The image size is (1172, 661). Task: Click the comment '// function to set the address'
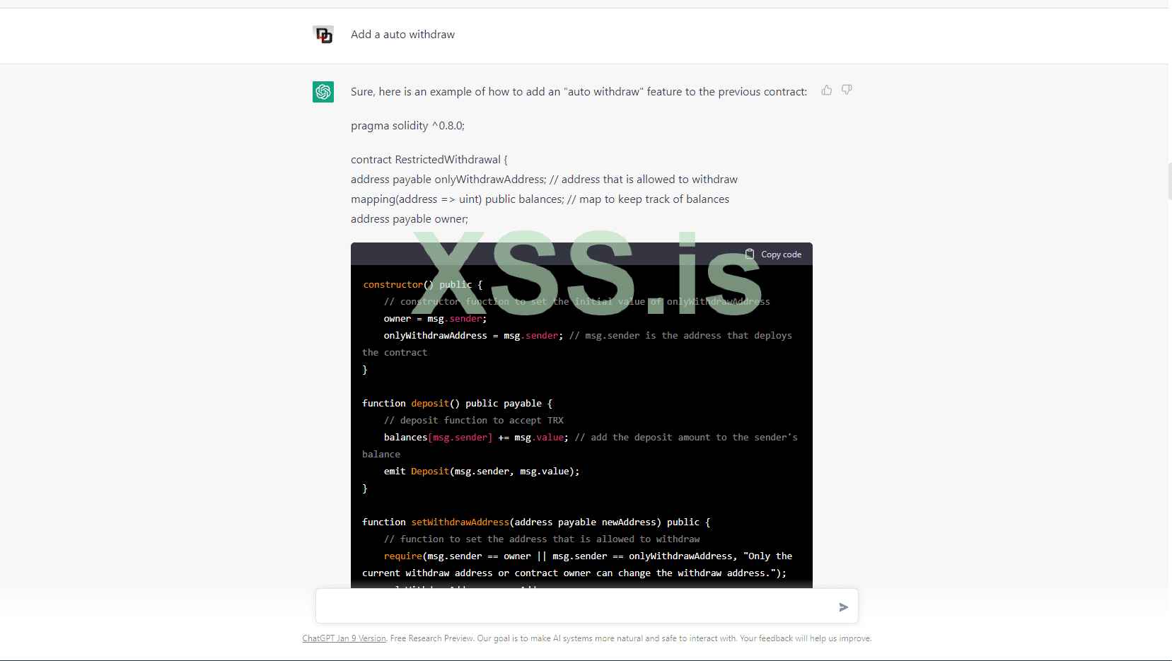[542, 539]
